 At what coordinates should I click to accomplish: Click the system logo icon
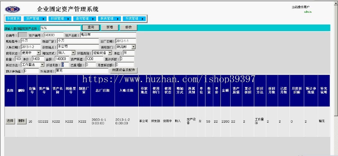click(12, 9)
